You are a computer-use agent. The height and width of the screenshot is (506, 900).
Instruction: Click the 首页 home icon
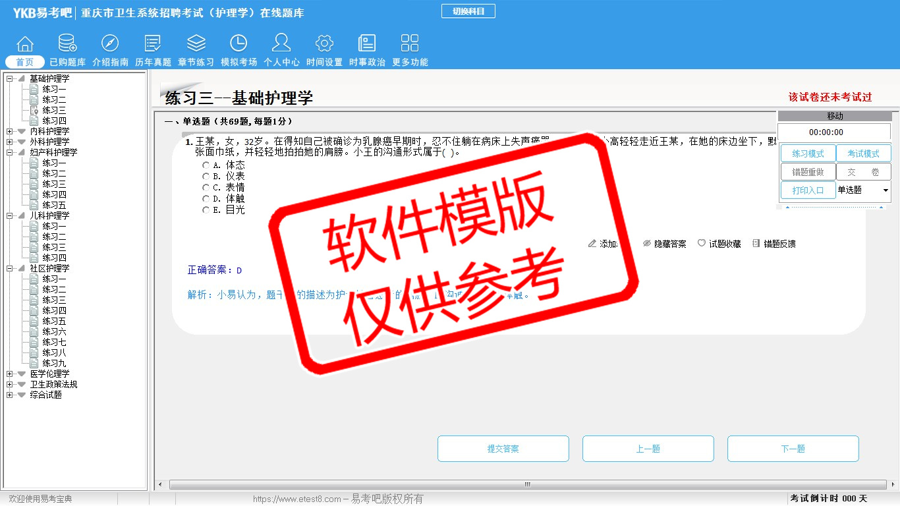click(25, 44)
